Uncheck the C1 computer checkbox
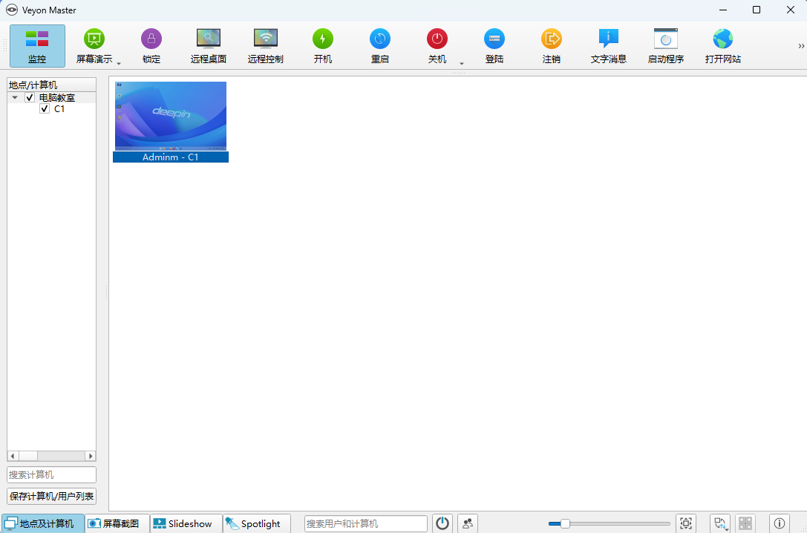Viewport: 807px width, 533px height. point(45,108)
